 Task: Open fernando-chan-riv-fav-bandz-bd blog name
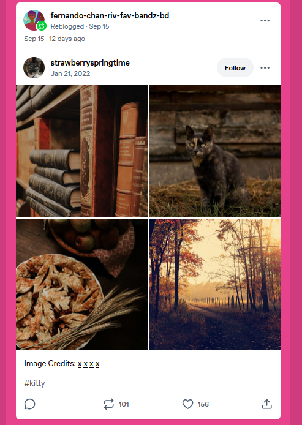tap(110, 16)
